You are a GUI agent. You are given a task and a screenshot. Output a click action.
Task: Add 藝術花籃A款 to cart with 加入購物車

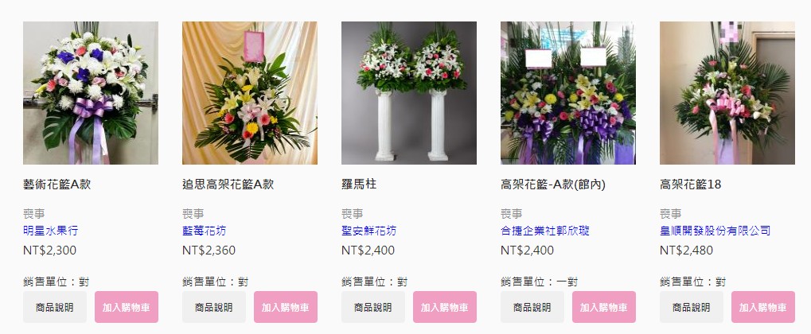127,307
